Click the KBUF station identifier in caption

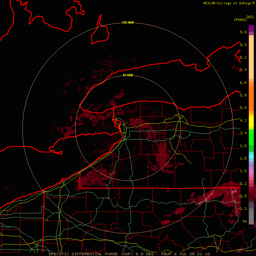(x=167, y=254)
